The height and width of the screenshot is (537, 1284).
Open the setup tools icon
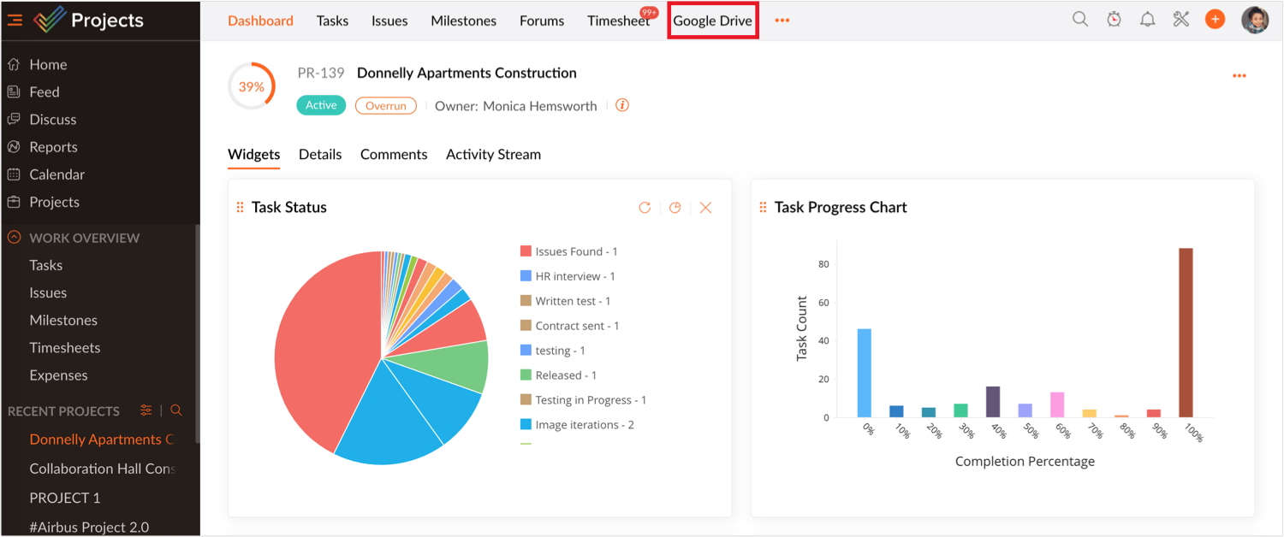click(1181, 20)
